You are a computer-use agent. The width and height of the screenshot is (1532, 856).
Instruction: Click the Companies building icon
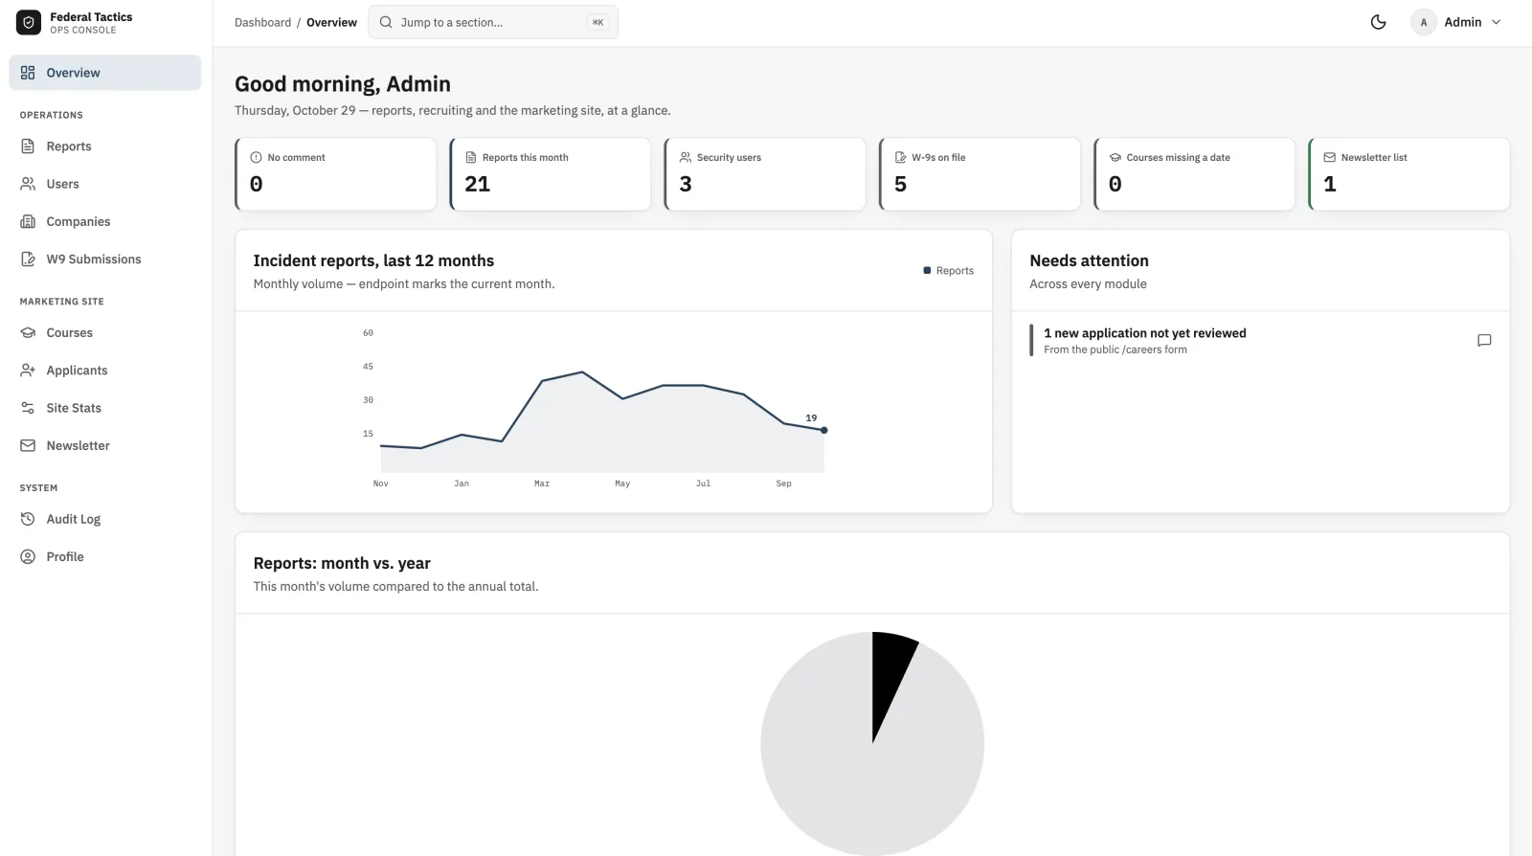28,221
